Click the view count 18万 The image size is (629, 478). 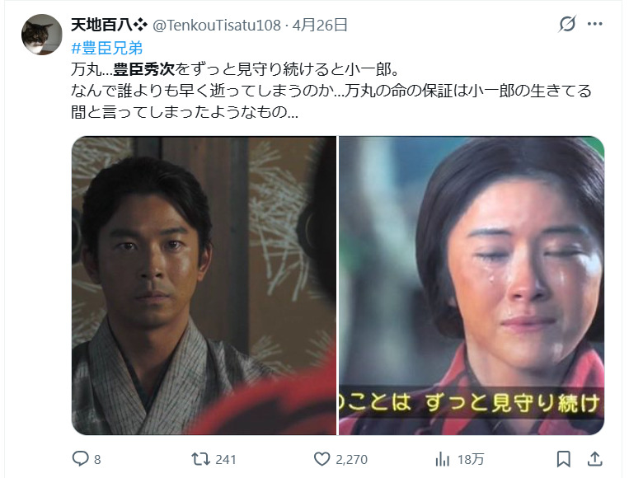point(471,460)
